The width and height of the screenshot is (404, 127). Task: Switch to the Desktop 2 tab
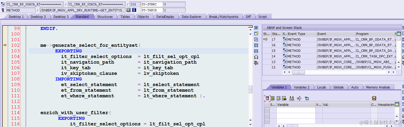pos(38,17)
